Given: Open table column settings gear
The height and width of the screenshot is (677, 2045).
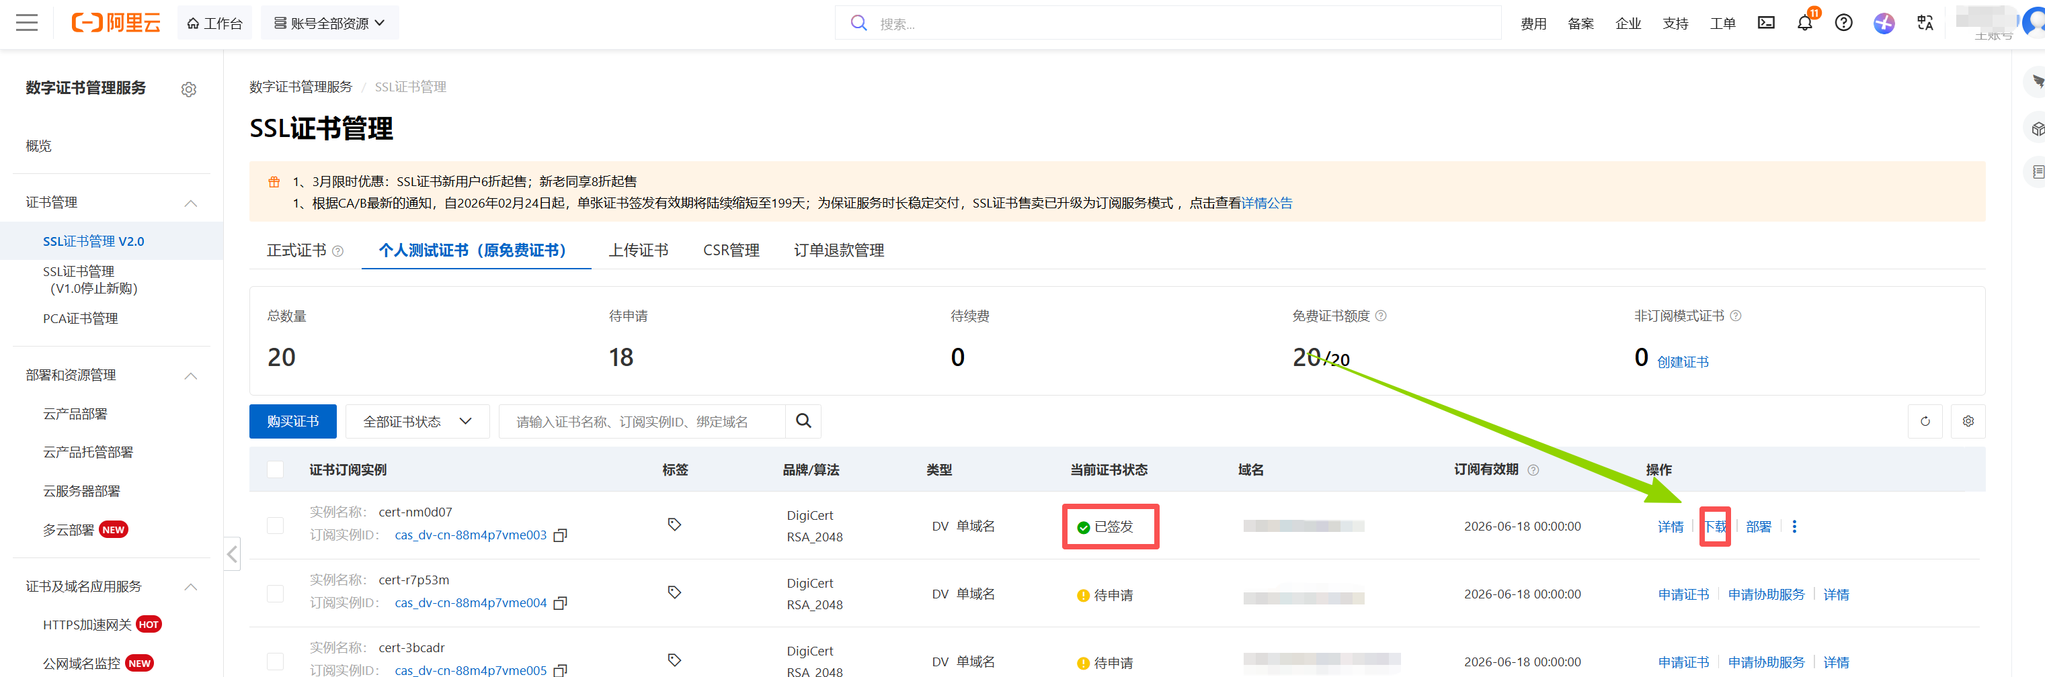Looking at the screenshot, I should 1967,421.
